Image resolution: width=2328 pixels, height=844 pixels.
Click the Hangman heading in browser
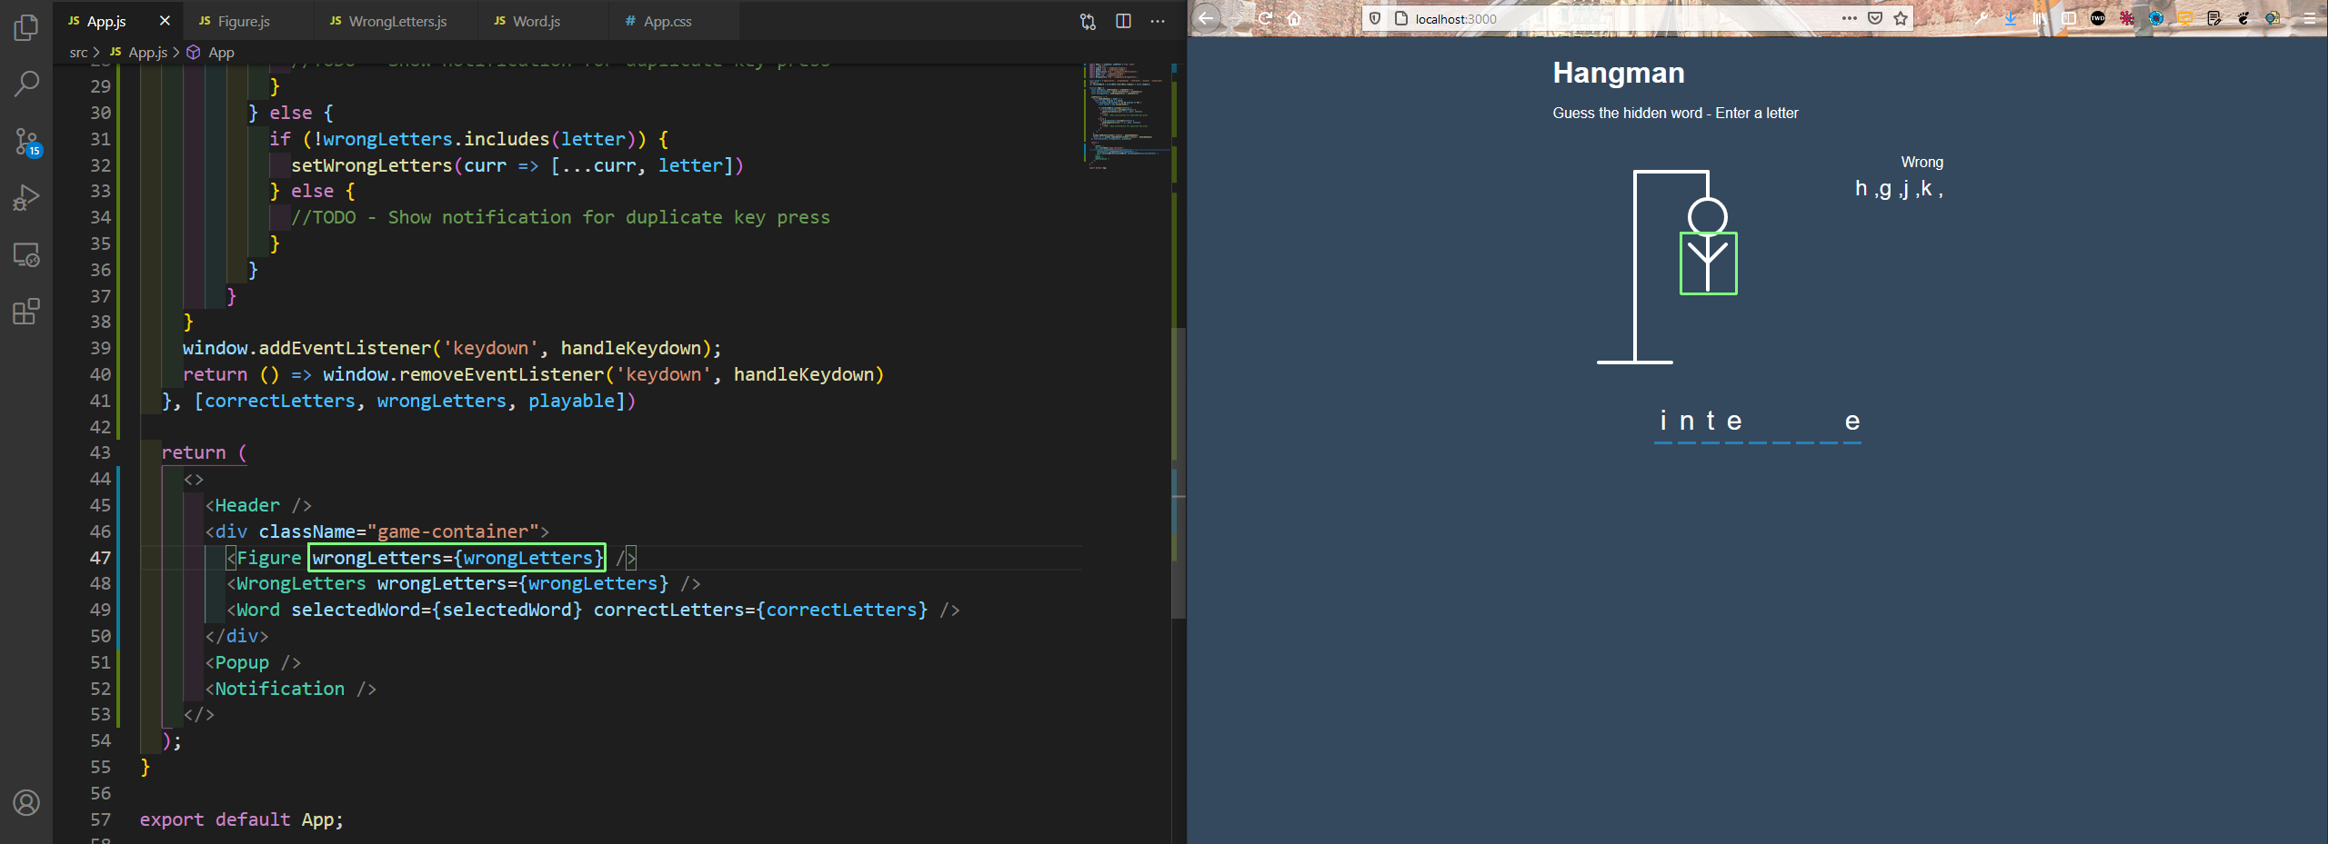[x=1619, y=73]
